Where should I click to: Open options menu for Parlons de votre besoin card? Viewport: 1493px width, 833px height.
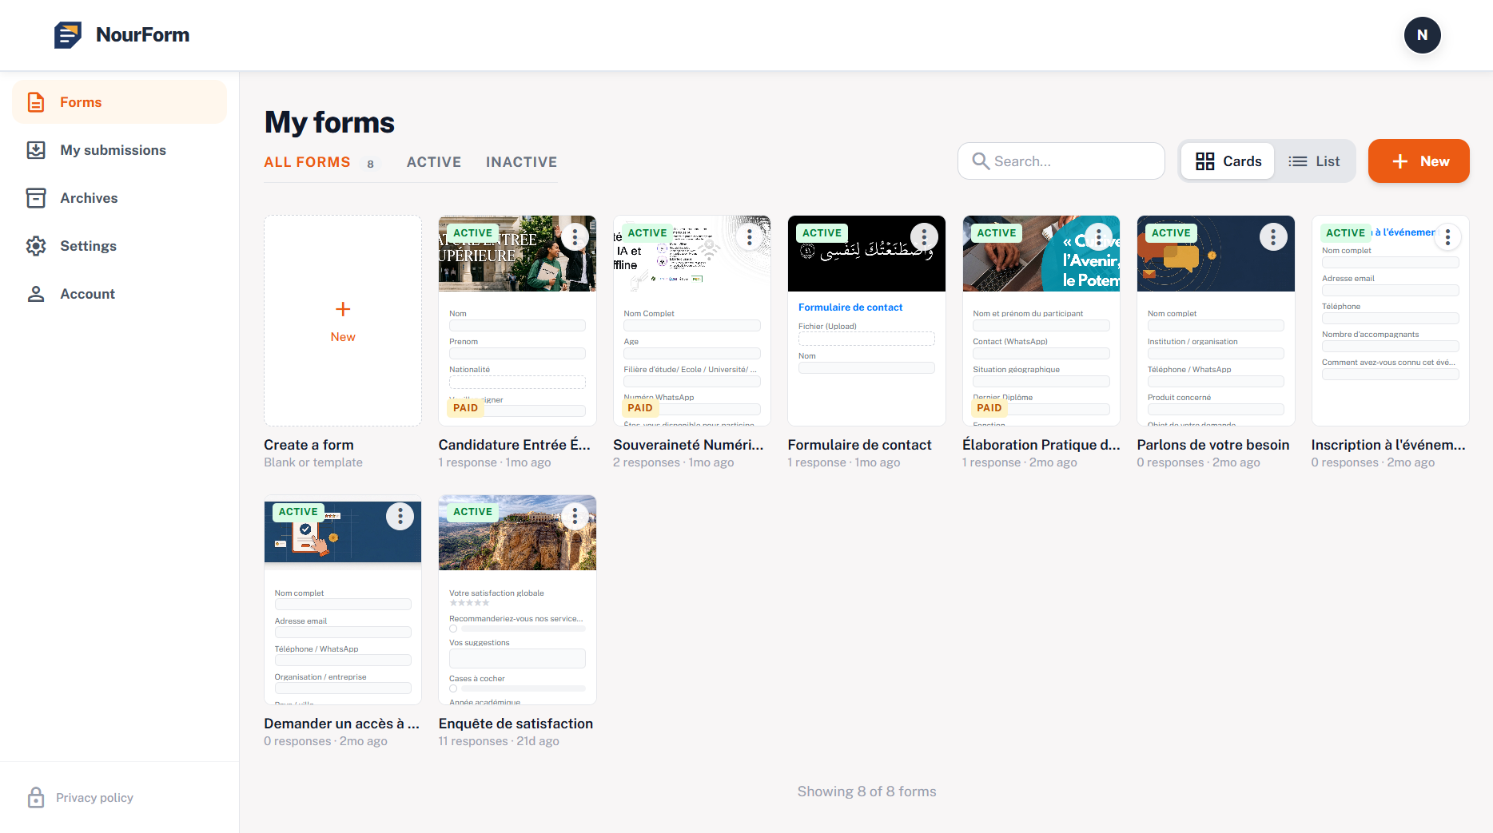[x=1273, y=236]
